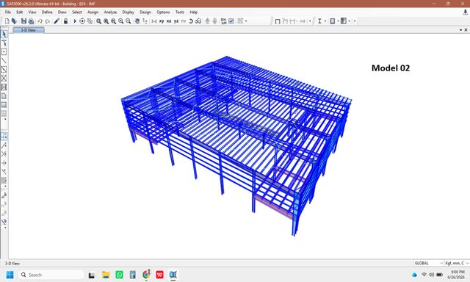
Task: Open WhatsApp from the taskbar
Action: pyautogui.click(x=119, y=275)
